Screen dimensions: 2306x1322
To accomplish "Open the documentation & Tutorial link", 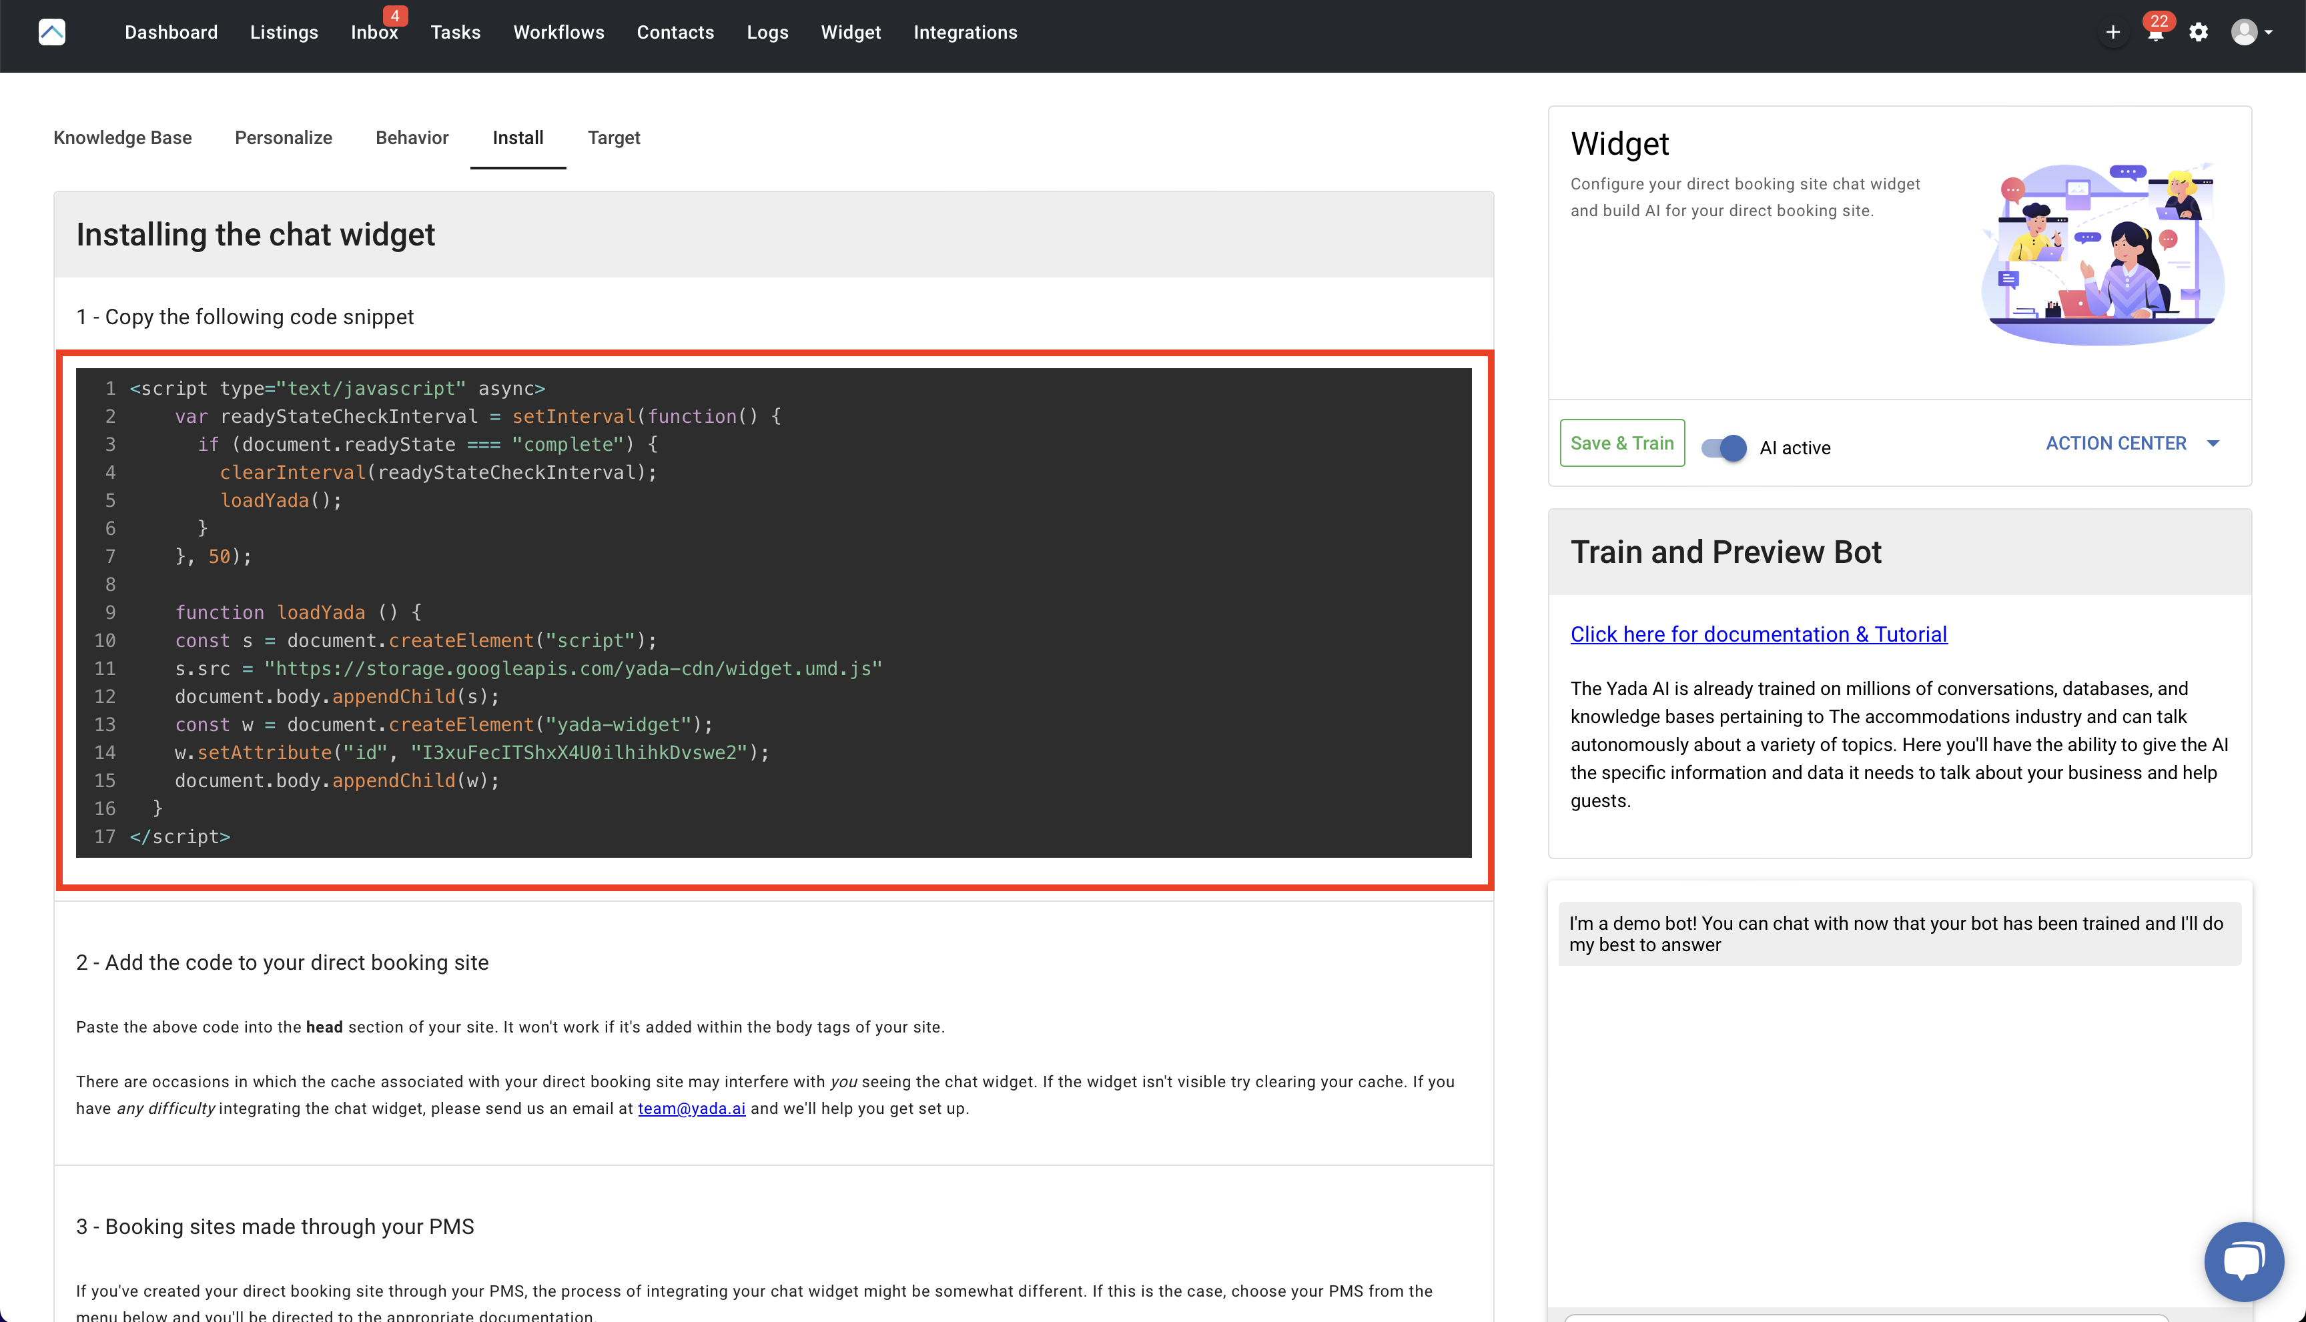I will coord(1758,635).
